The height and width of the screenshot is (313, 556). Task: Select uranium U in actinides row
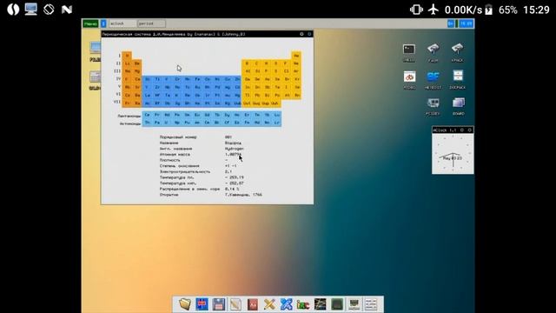167,123
